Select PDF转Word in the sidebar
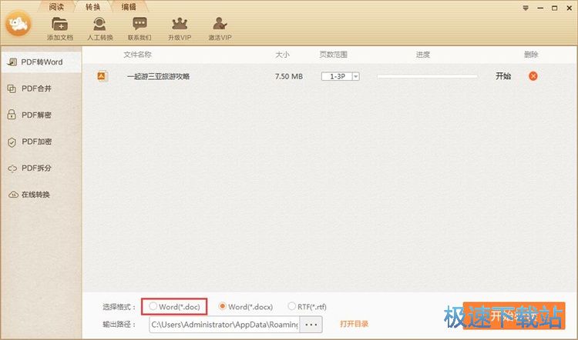The height and width of the screenshot is (340, 578). coord(41,62)
